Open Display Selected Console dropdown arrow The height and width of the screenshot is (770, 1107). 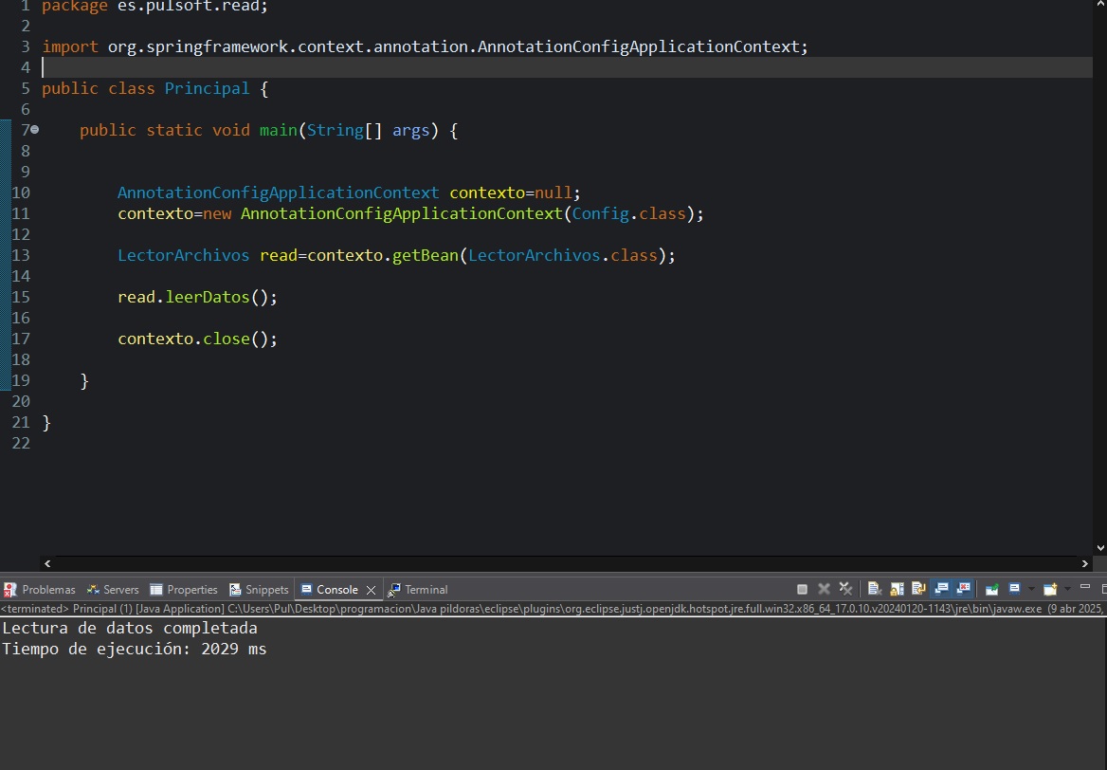point(1030,589)
